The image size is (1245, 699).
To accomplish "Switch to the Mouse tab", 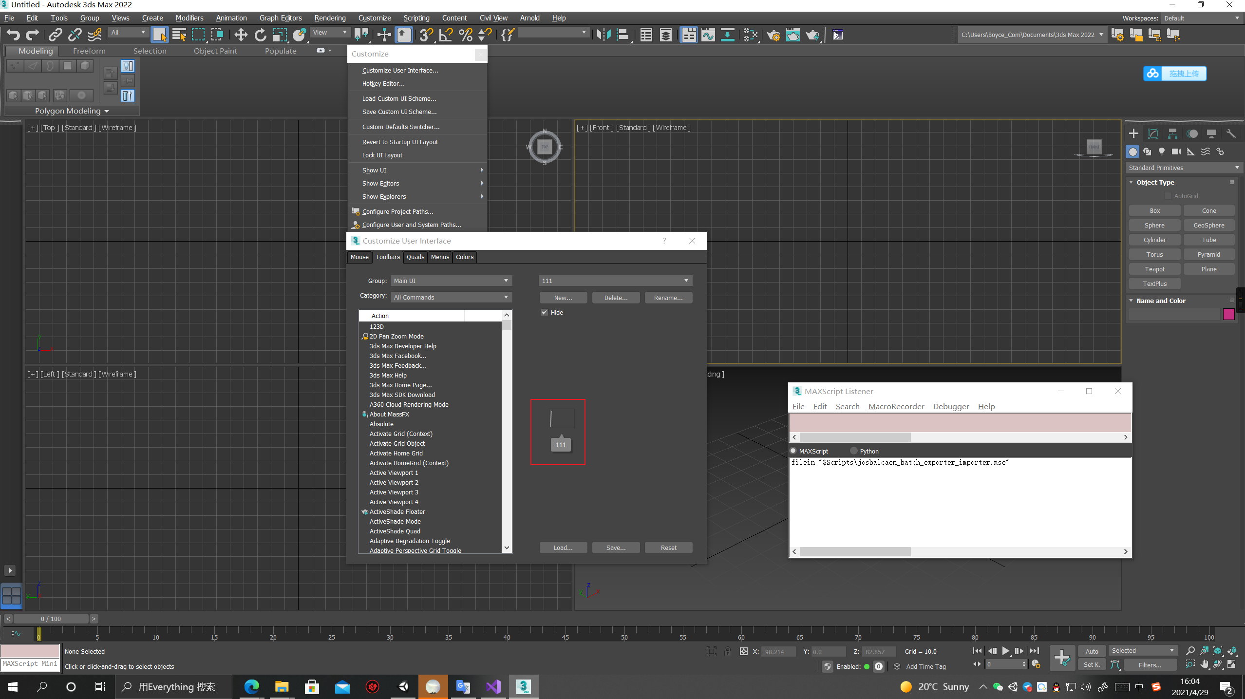I will point(359,257).
